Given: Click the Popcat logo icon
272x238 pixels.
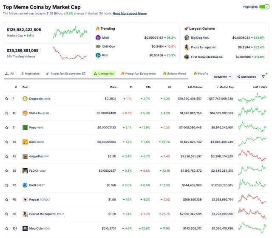Looking at the screenshot, I should [x=25, y=199].
